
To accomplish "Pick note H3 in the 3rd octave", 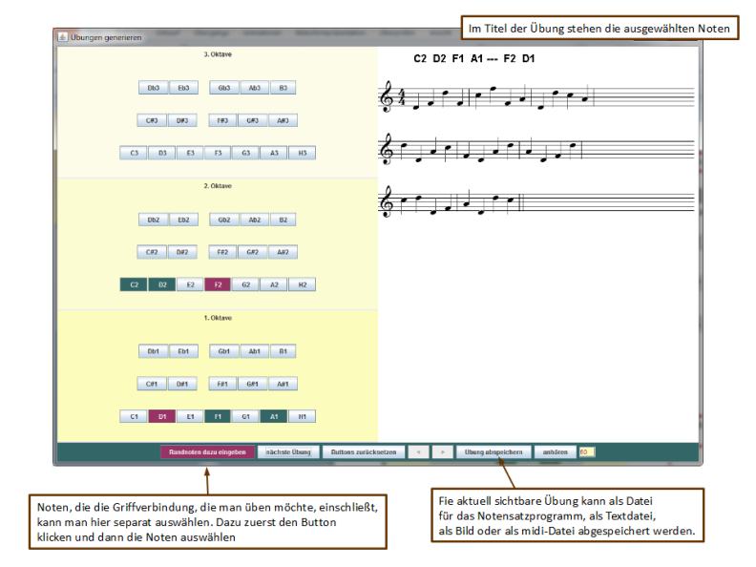I will (x=302, y=153).
